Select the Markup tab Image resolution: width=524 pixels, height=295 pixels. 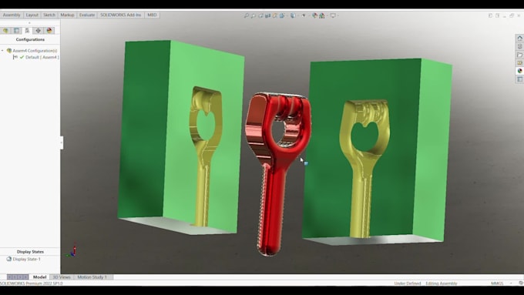(x=67, y=15)
